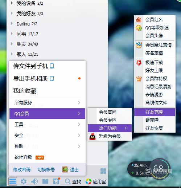Click the magnifier search icon
Viewport: 181px width, 188px height.
click(x=67, y=181)
